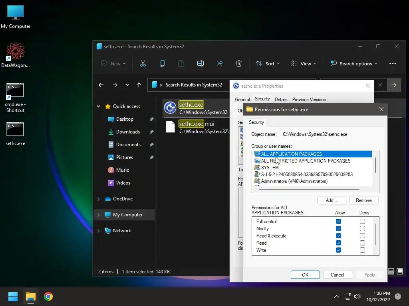
Task: Toggle Allow for Read permission
Action: [339, 243]
